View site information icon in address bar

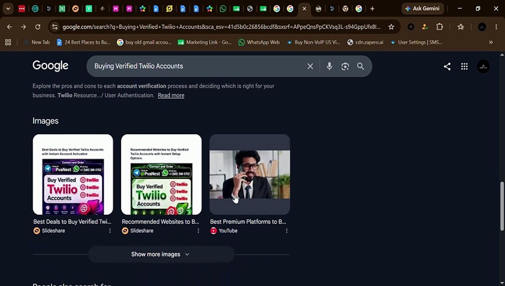pyautogui.click(x=55, y=27)
